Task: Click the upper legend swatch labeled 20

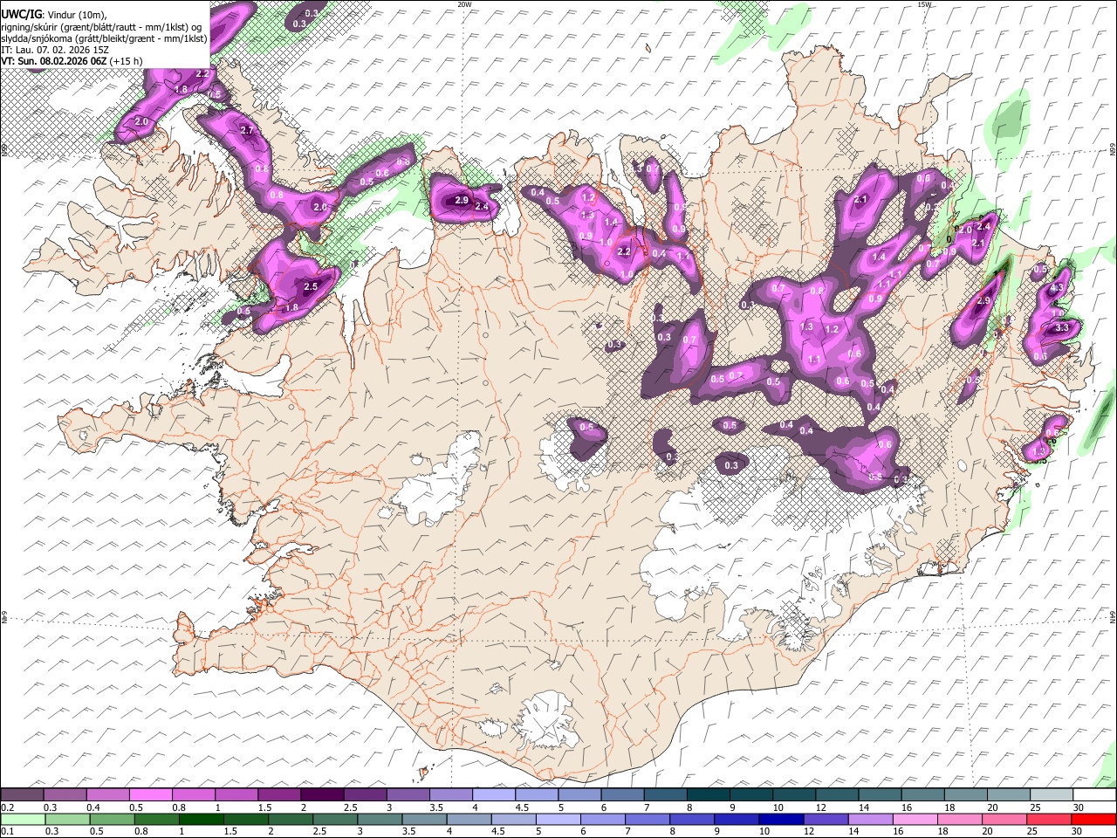Action: pyautogui.click(x=1009, y=795)
